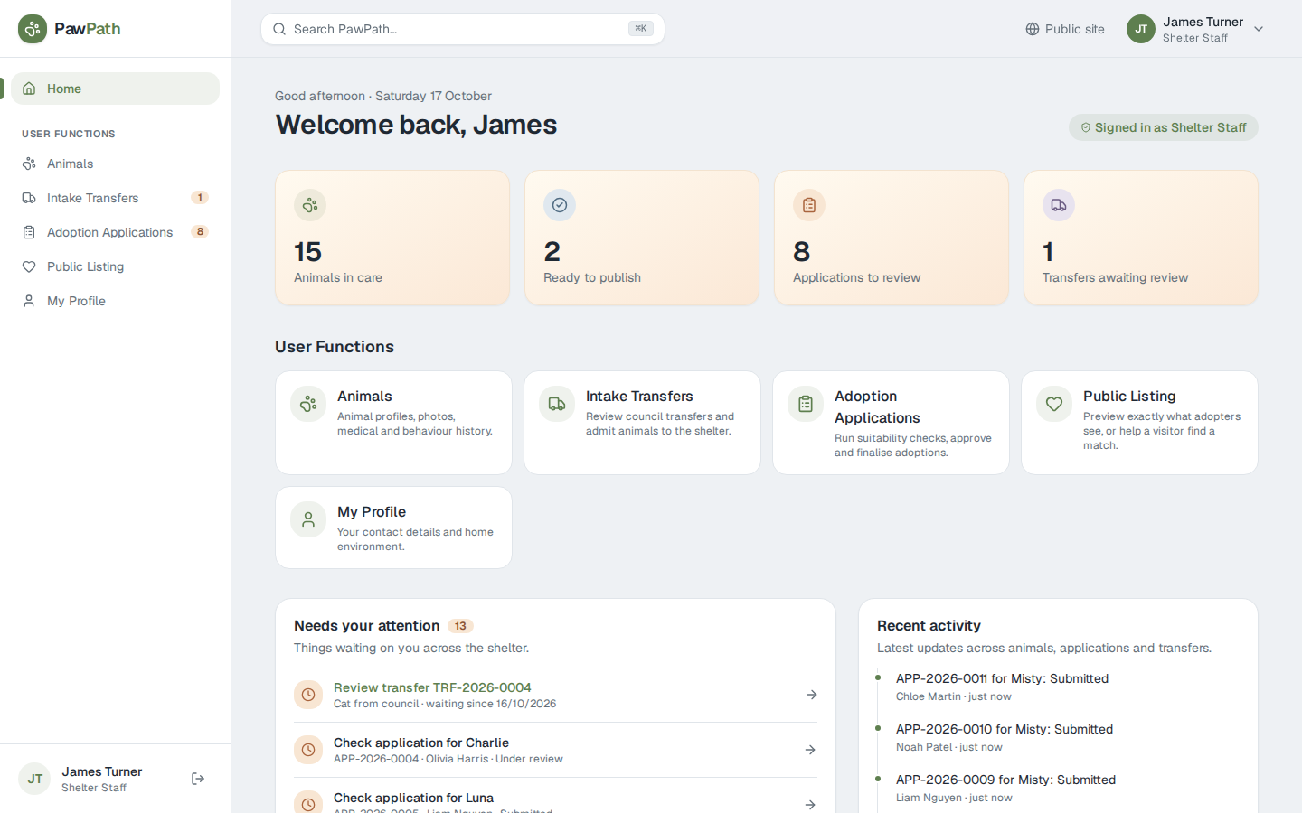
Task: Select Public Listing in the sidebar
Action: coord(115,266)
